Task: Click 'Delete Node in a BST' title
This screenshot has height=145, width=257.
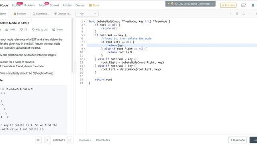Action: pos(14,23)
